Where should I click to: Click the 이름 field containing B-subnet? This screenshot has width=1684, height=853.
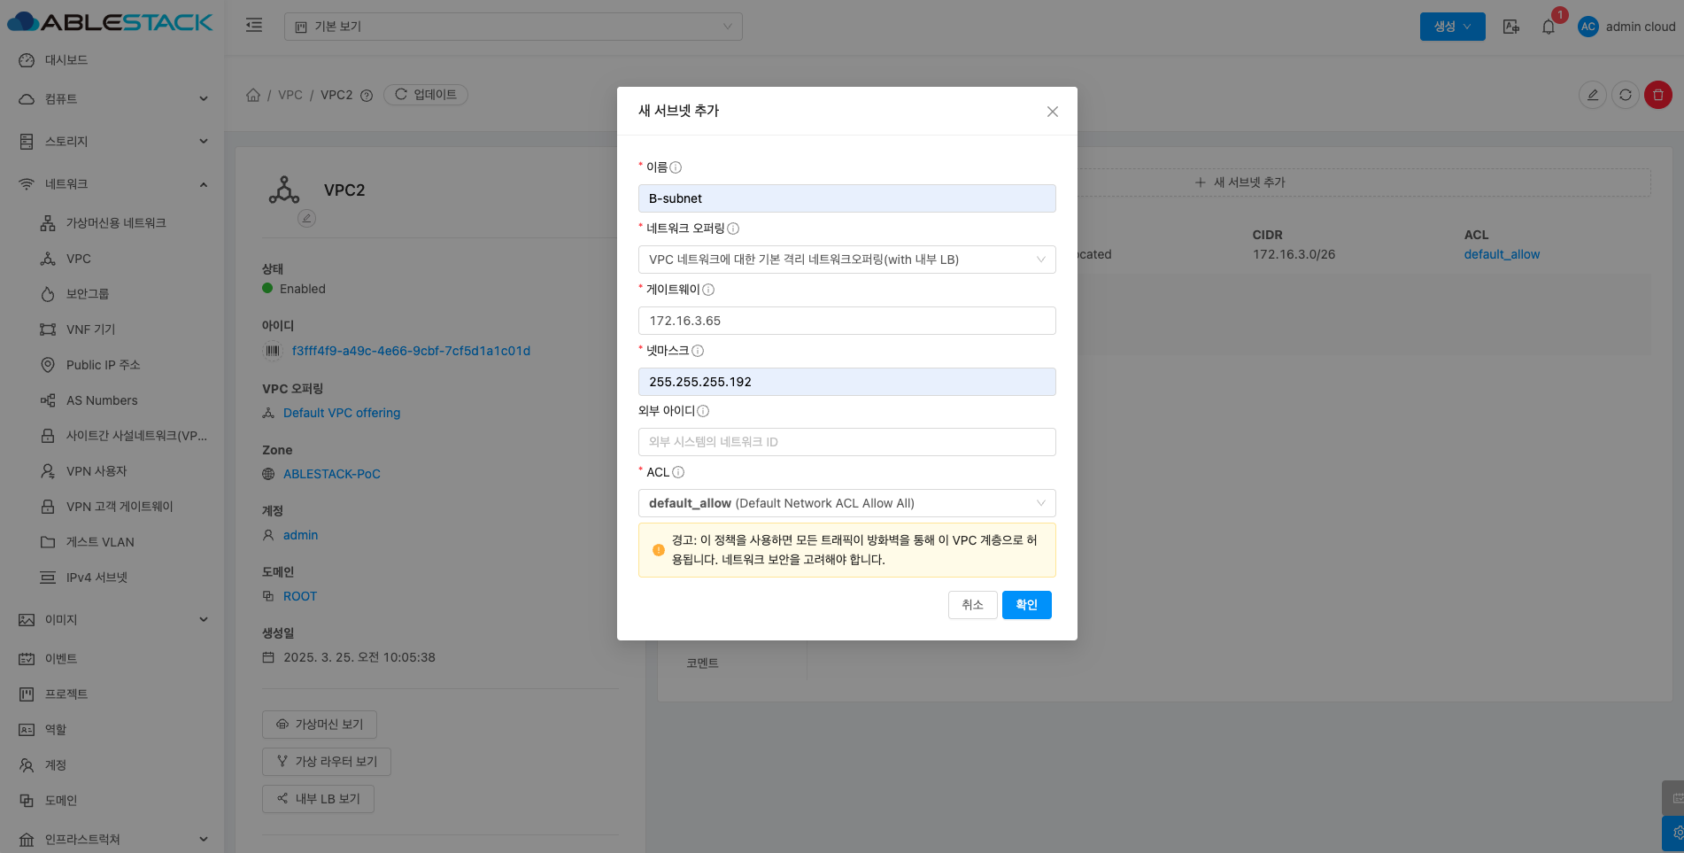tap(847, 198)
